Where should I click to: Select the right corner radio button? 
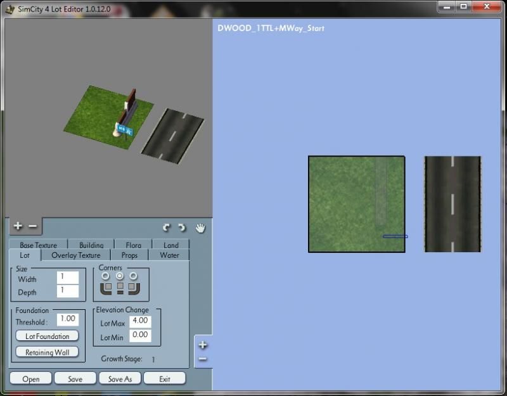(x=133, y=276)
